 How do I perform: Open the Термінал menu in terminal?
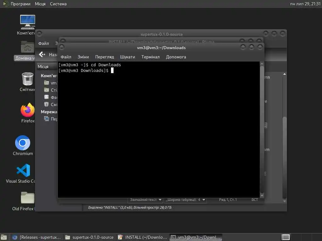click(150, 57)
